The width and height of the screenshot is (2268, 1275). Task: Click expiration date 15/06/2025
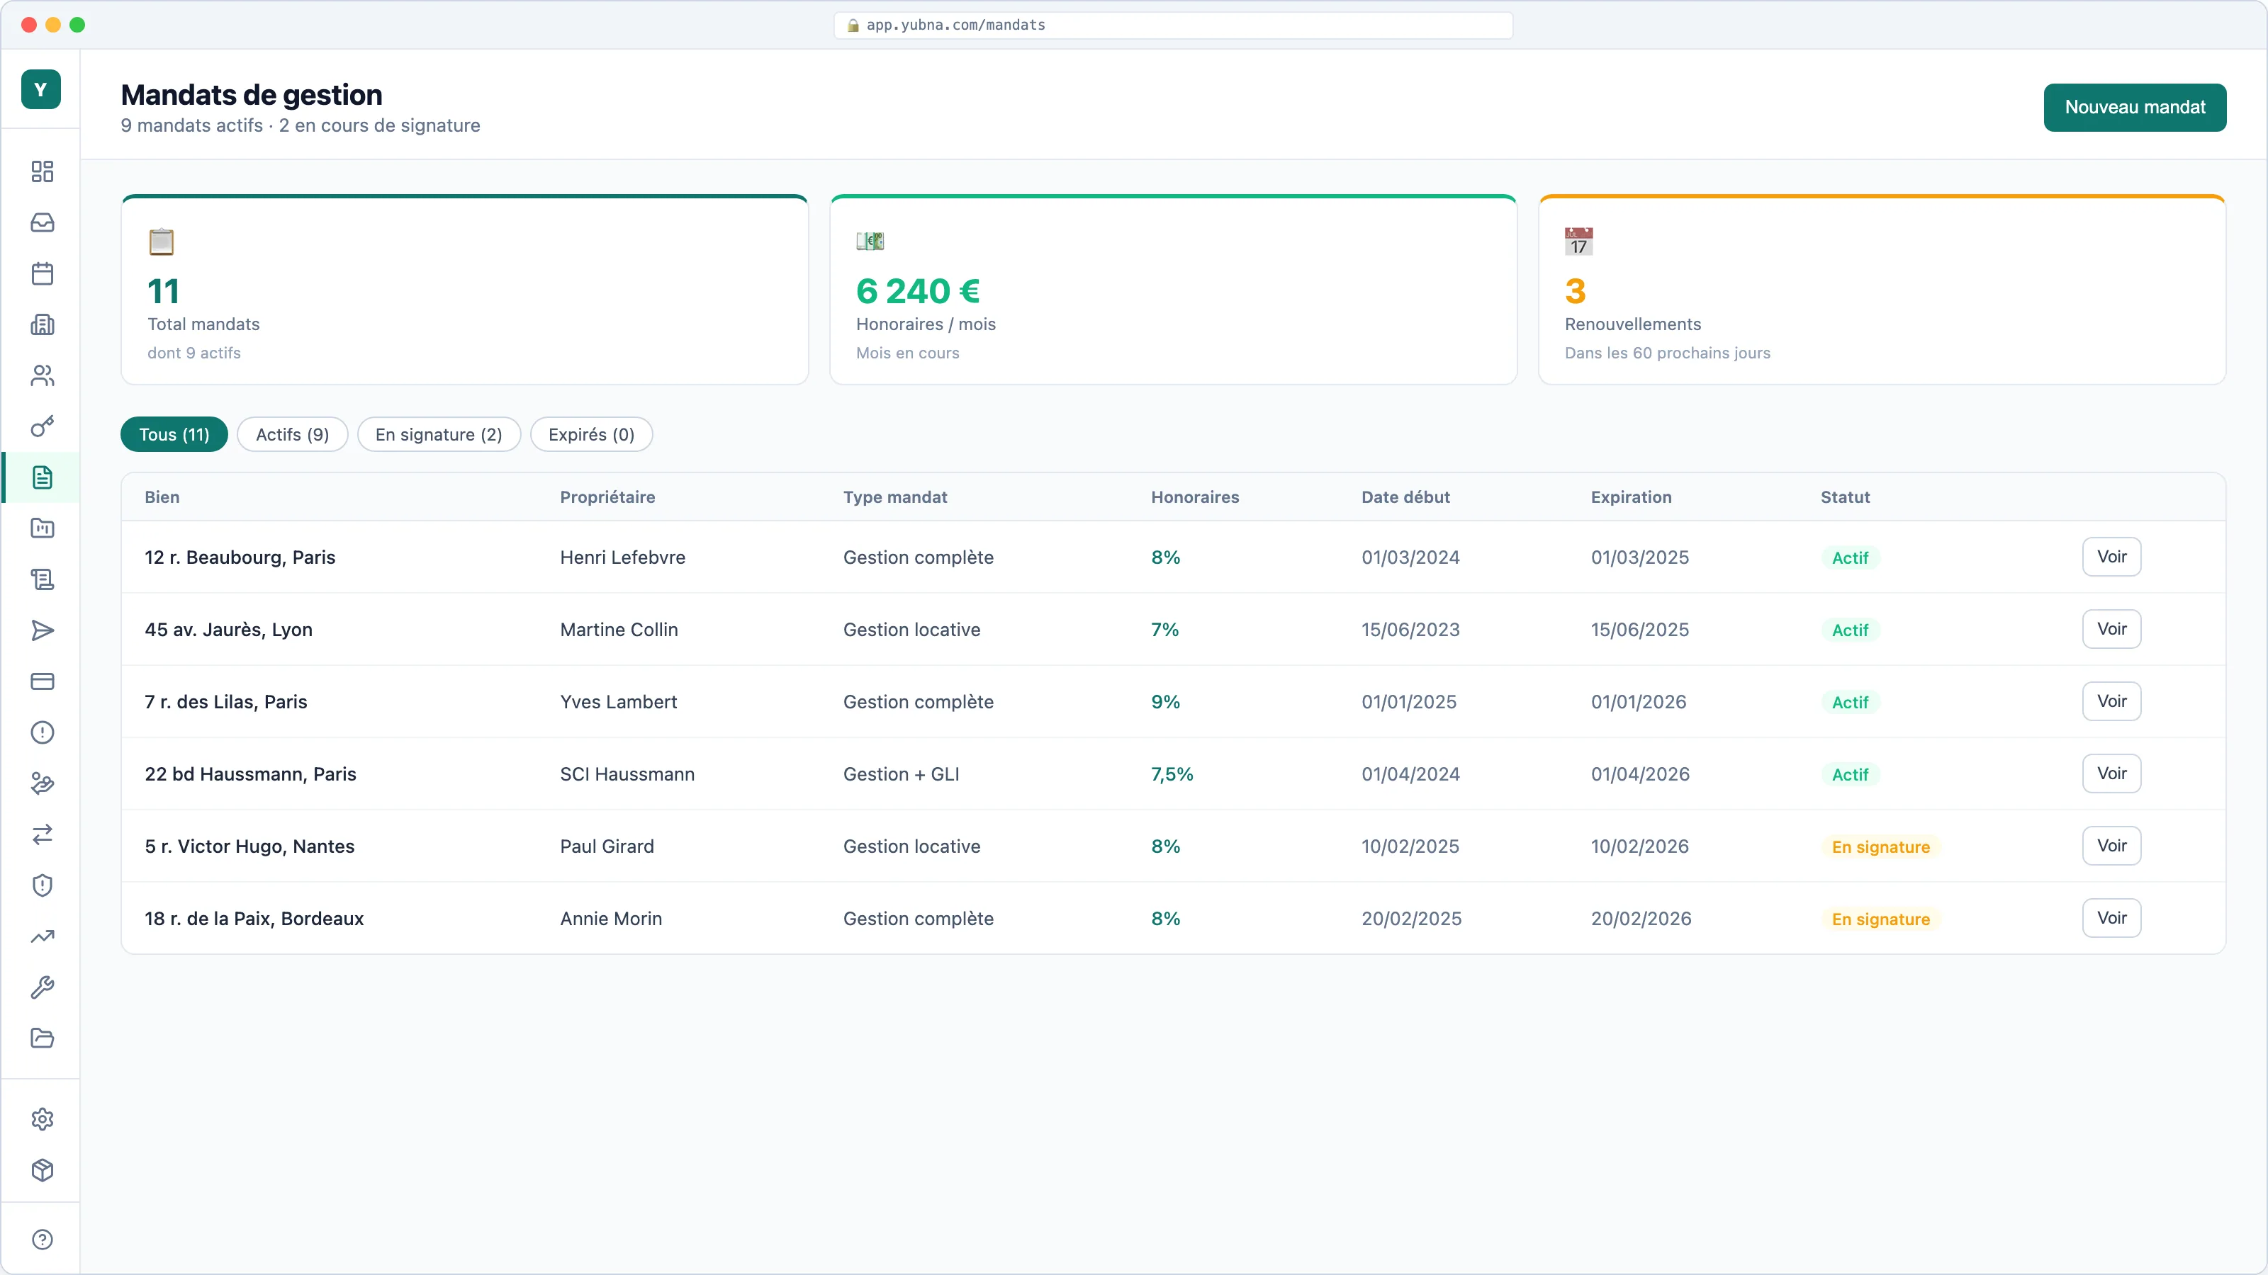[x=1639, y=629]
